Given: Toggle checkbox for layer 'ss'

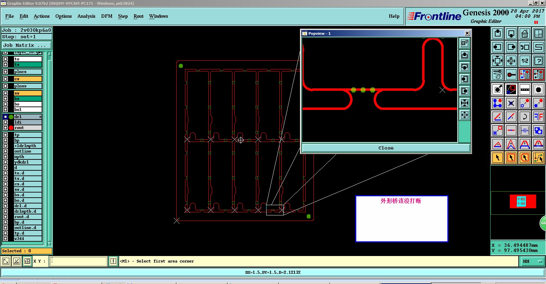Looking at the screenshot, I should [x=5, y=93].
